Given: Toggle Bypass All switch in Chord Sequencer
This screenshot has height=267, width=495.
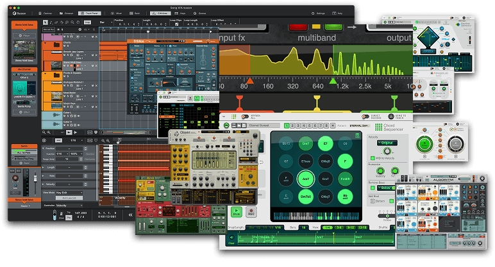Looking at the screenshot, I should (x=245, y=117).
